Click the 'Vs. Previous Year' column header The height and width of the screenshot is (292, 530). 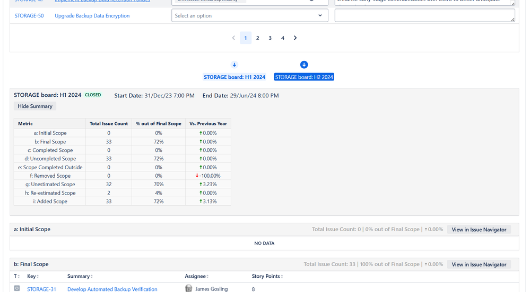[208, 124]
